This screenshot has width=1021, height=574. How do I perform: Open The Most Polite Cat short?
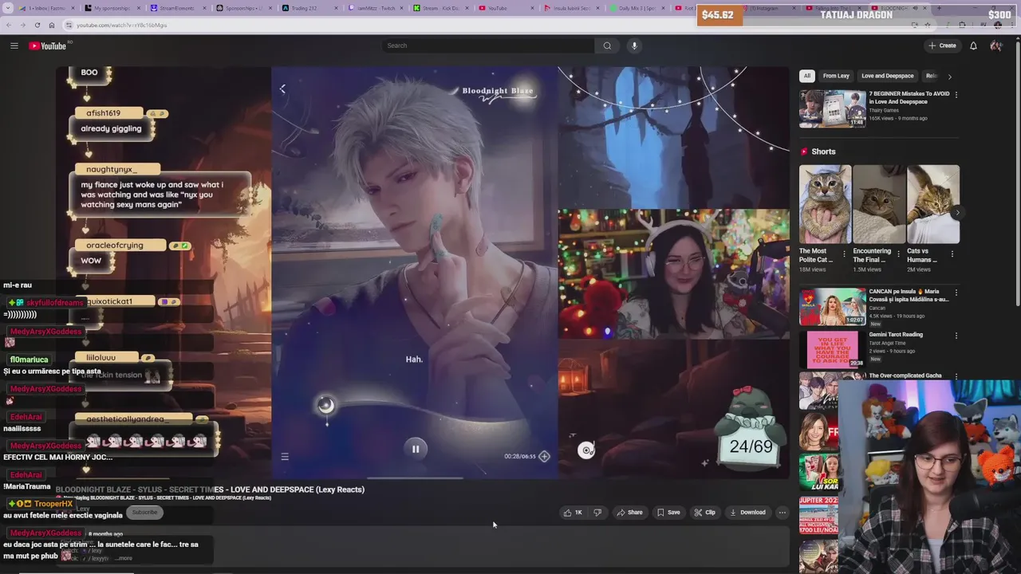tap(825, 204)
